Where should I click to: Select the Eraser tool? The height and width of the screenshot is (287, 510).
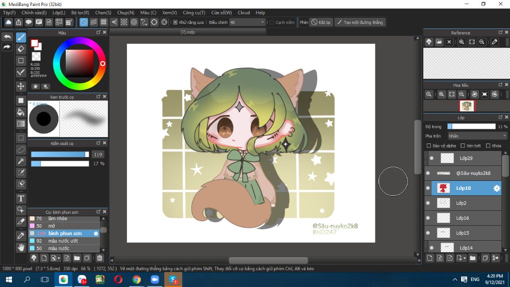coord(21,49)
